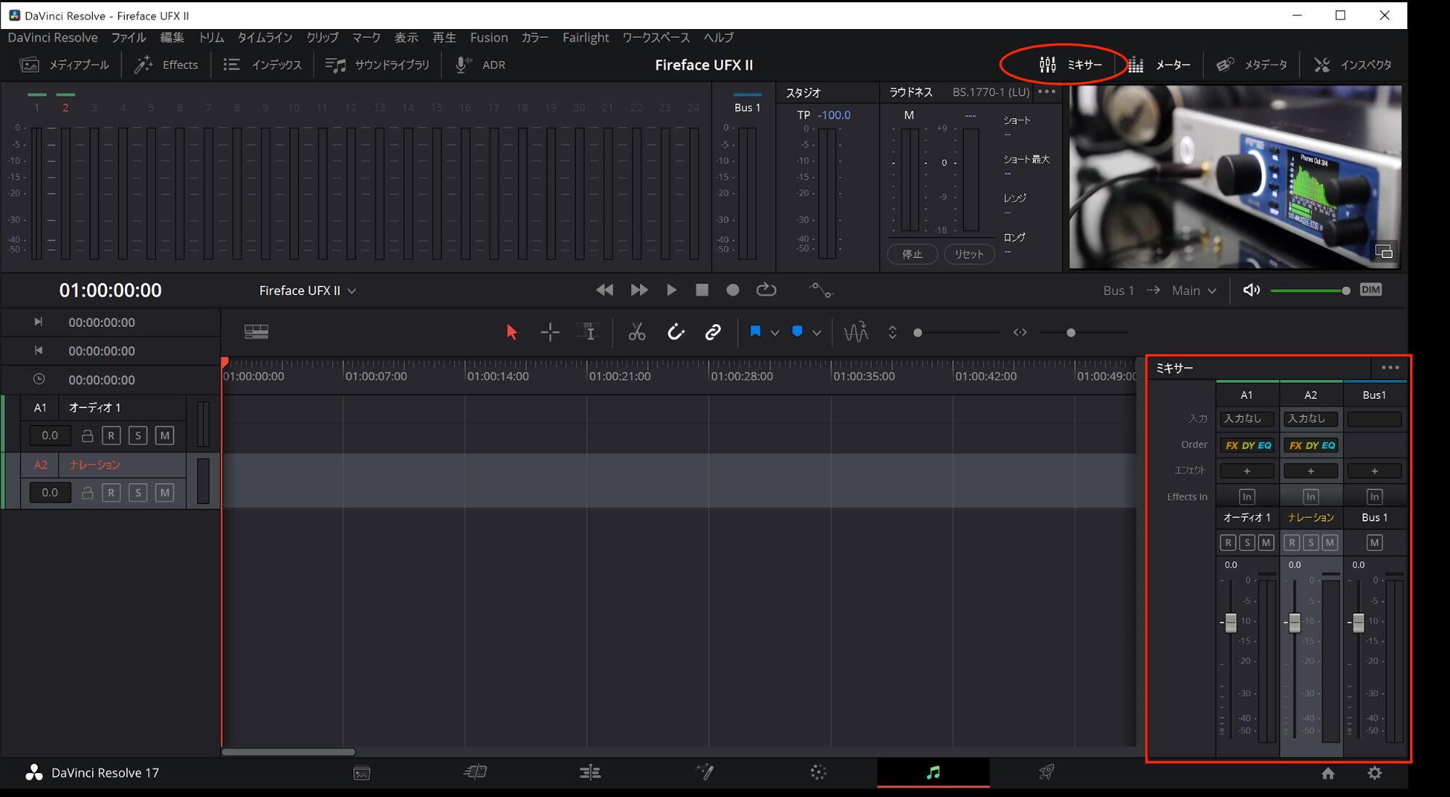Screen dimensions: 1450x797
Task: Toggle the snapping magnet icon
Action: pos(675,332)
